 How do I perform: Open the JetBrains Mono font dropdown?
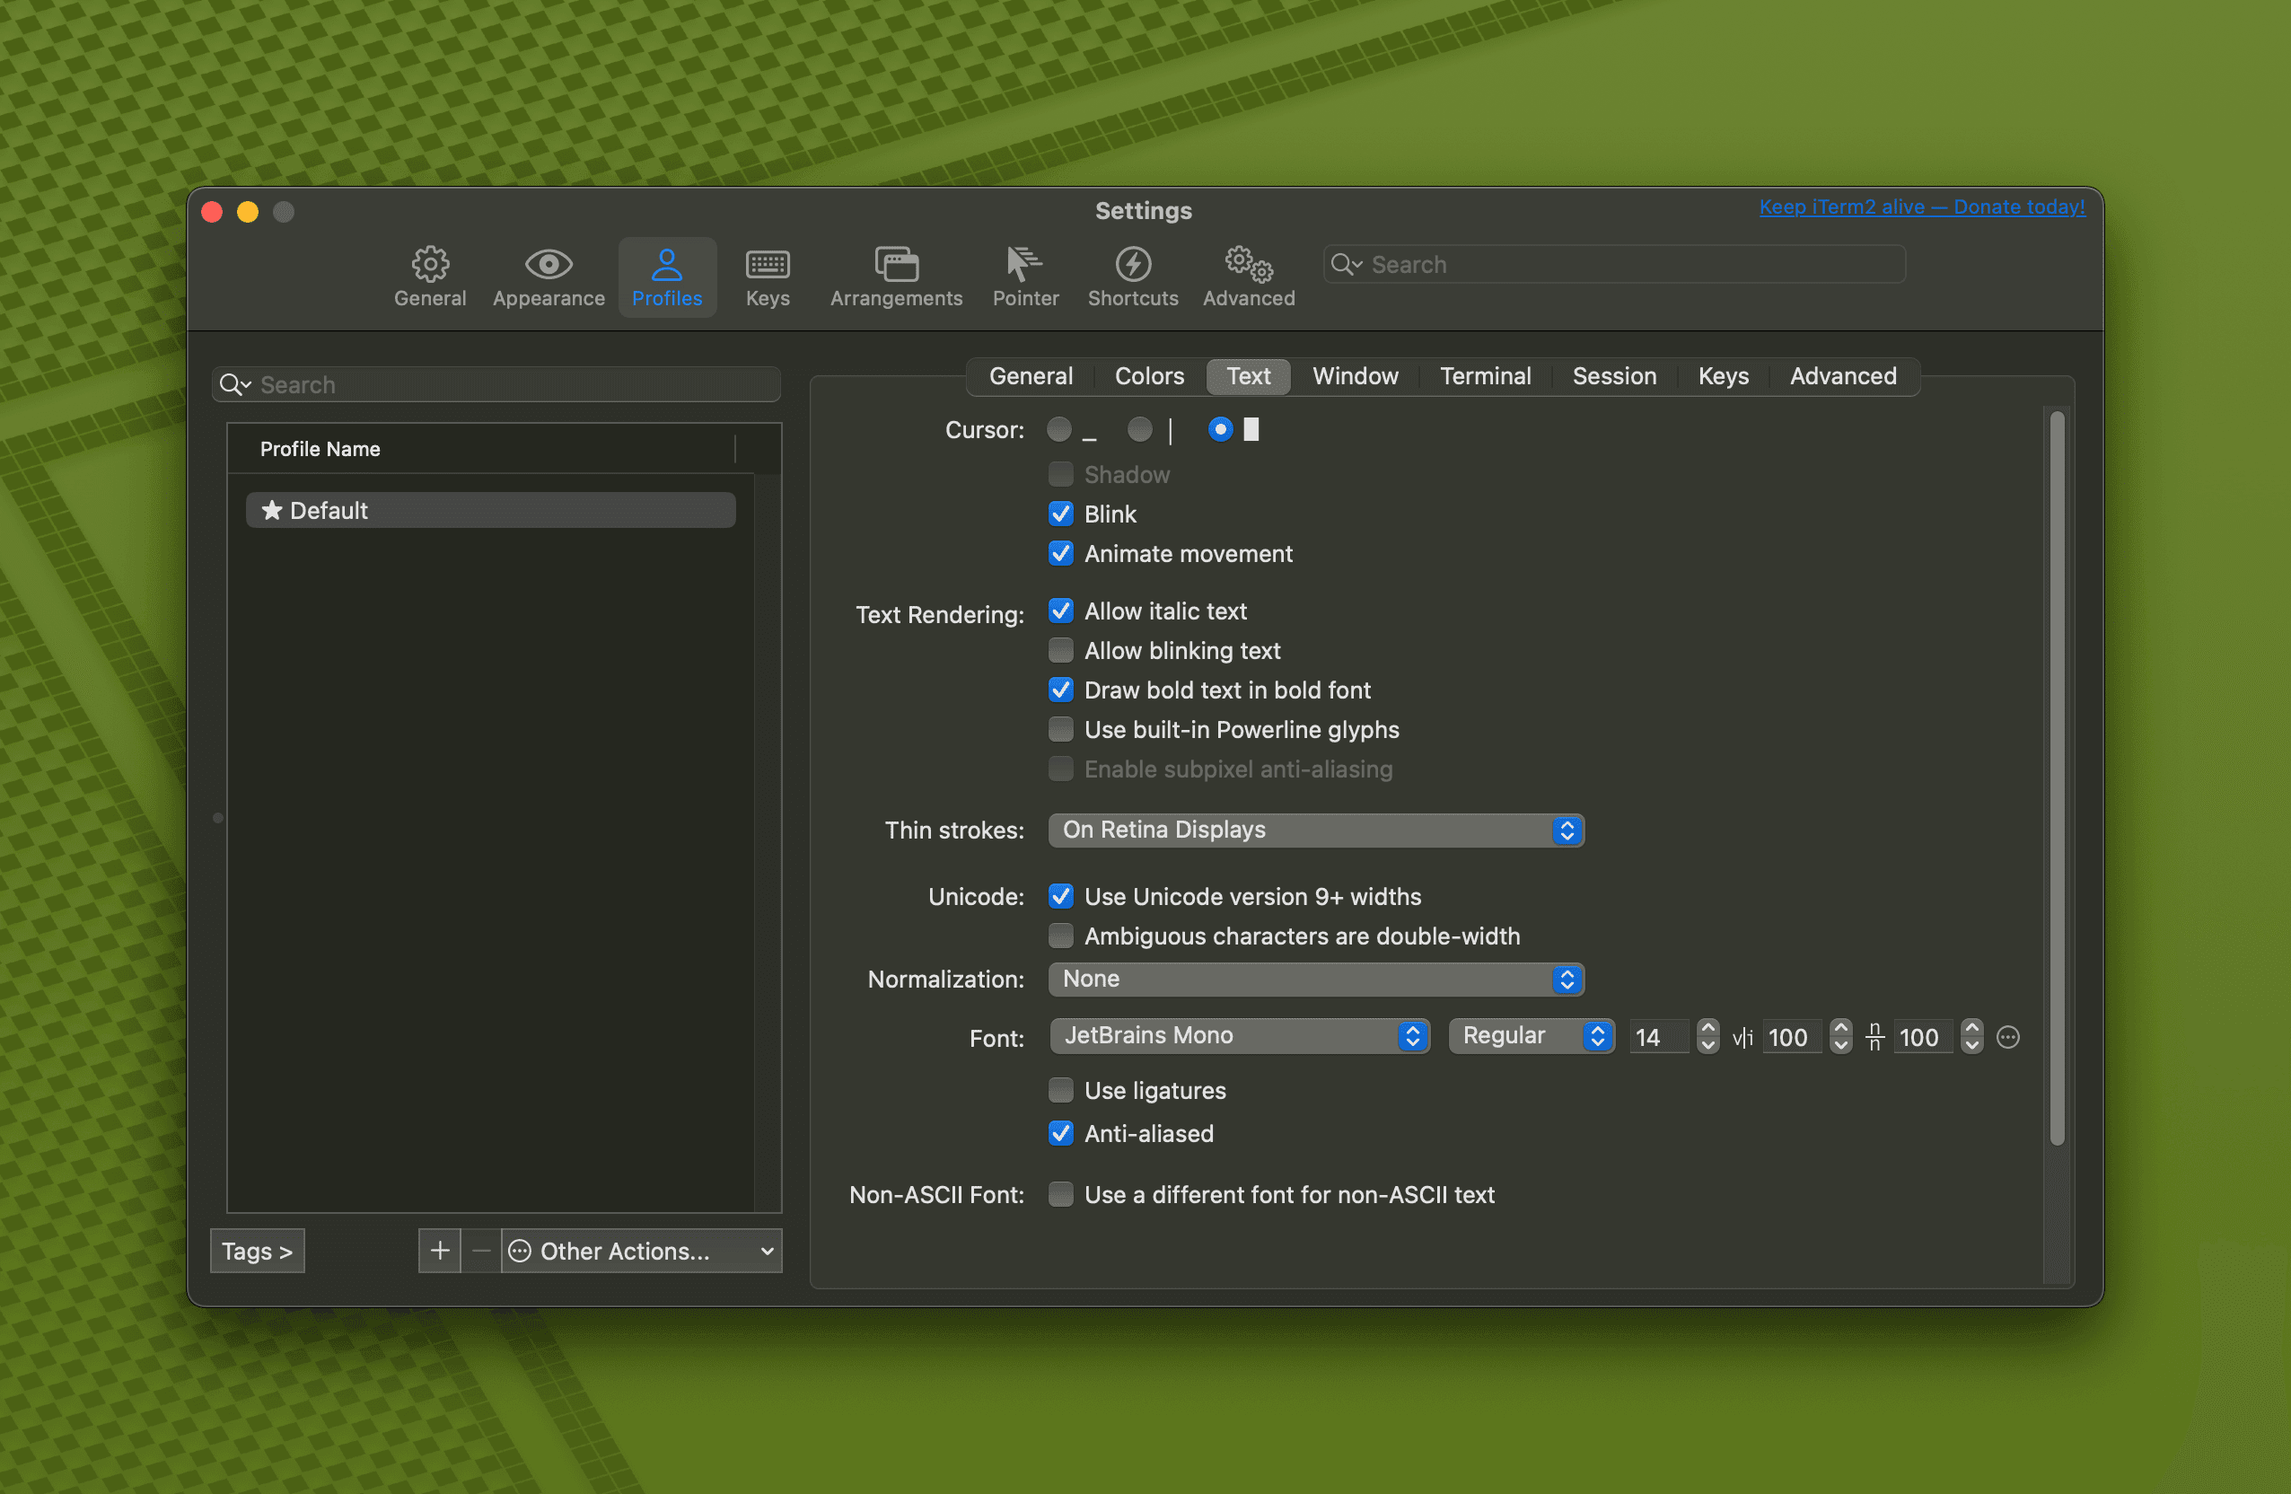coord(1239,1036)
